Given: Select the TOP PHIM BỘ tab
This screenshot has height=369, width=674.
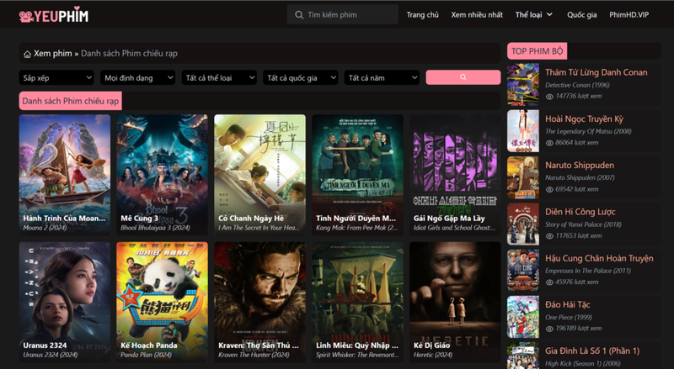Looking at the screenshot, I should pos(537,51).
